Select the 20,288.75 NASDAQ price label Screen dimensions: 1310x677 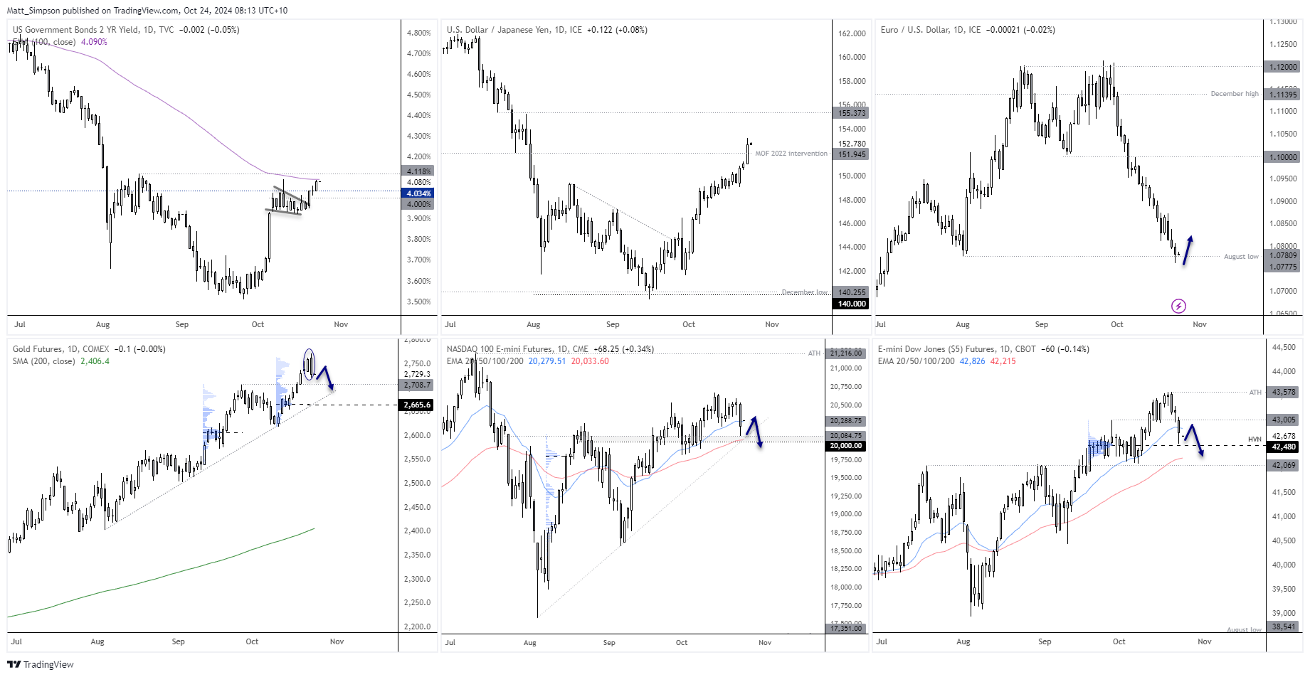[x=846, y=421]
